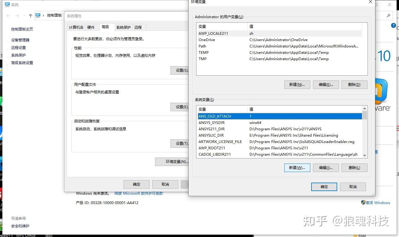
Task: Click the system variables list scrollbar down arrow
Action: (364, 155)
